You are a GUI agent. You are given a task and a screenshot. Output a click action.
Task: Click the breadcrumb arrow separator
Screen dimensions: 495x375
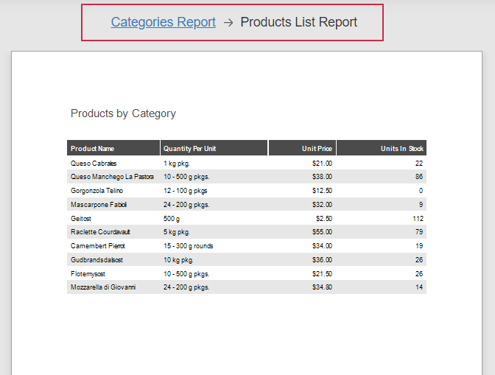click(x=228, y=22)
